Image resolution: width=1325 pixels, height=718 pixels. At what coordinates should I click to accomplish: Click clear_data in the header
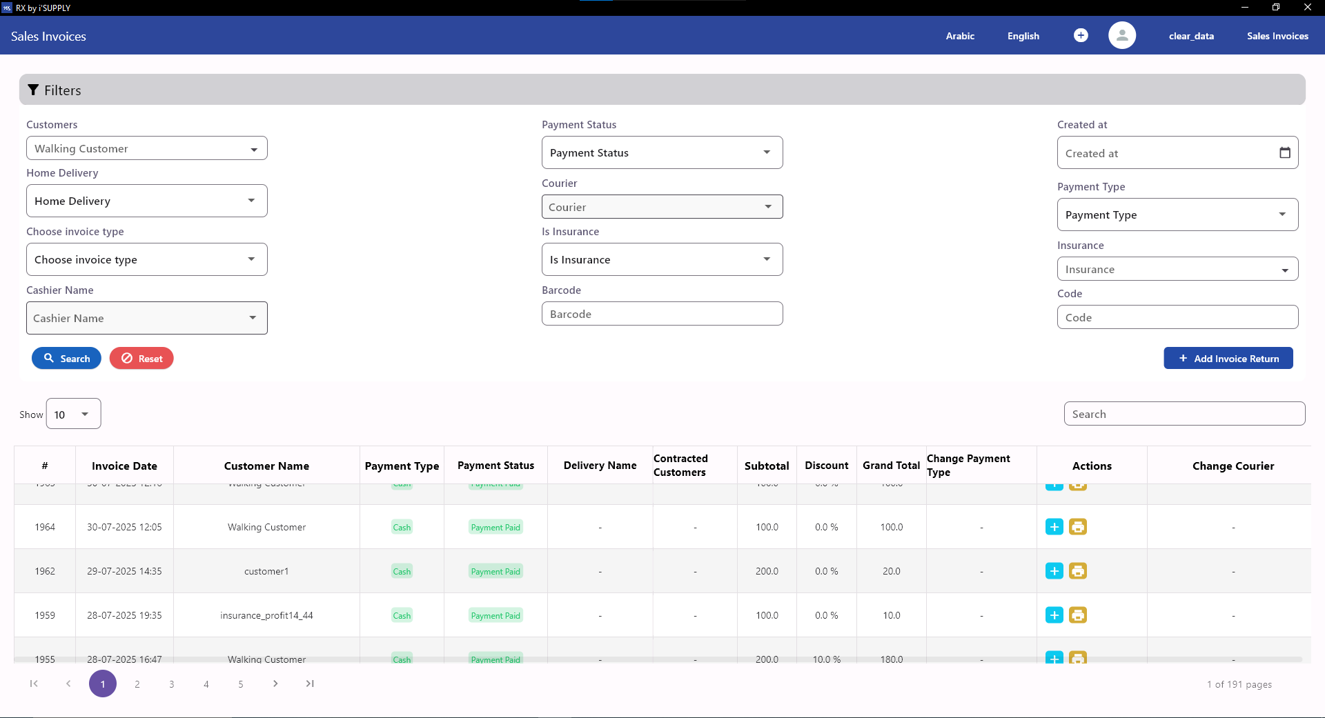point(1191,36)
